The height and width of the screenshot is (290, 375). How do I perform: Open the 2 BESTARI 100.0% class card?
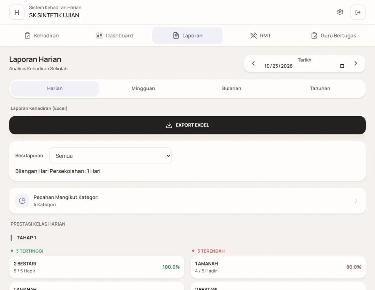97,267
